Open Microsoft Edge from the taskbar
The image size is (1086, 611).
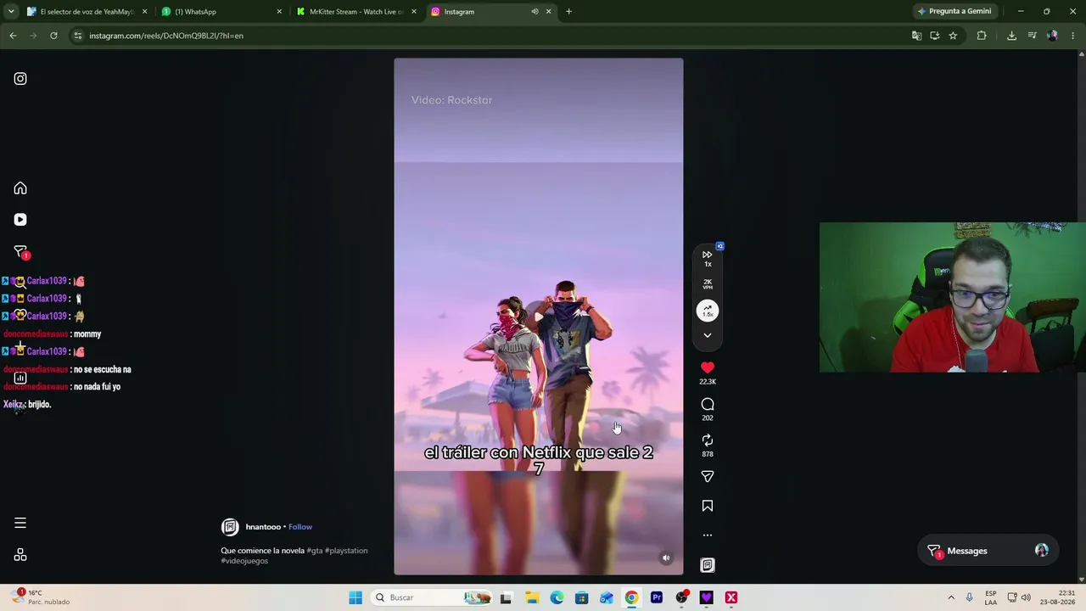click(557, 597)
